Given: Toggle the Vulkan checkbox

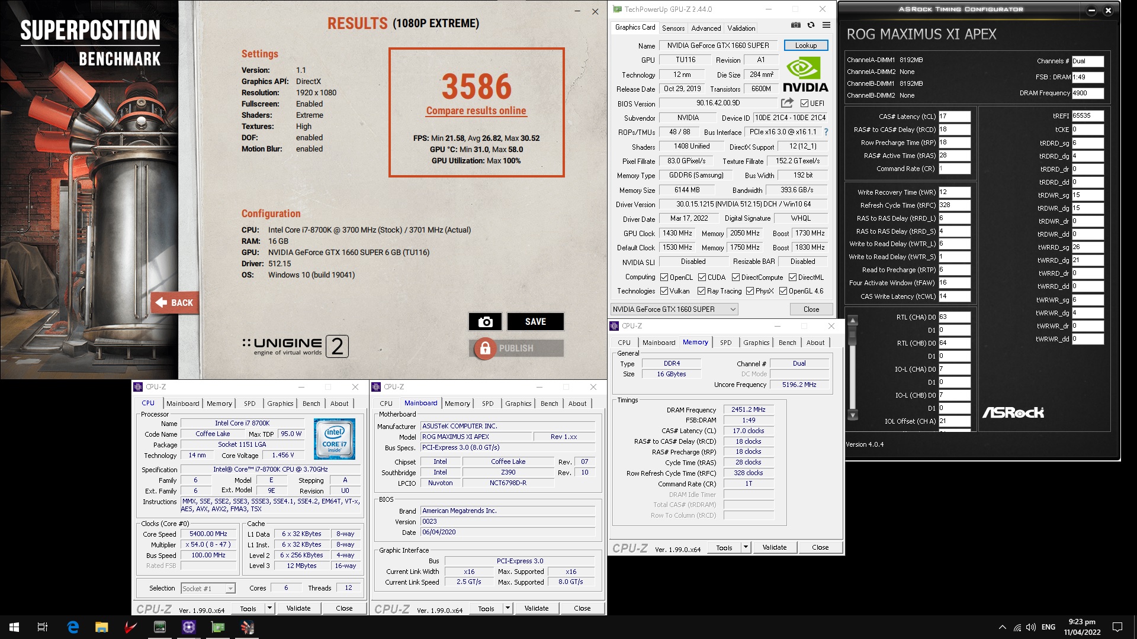Looking at the screenshot, I should tap(664, 291).
